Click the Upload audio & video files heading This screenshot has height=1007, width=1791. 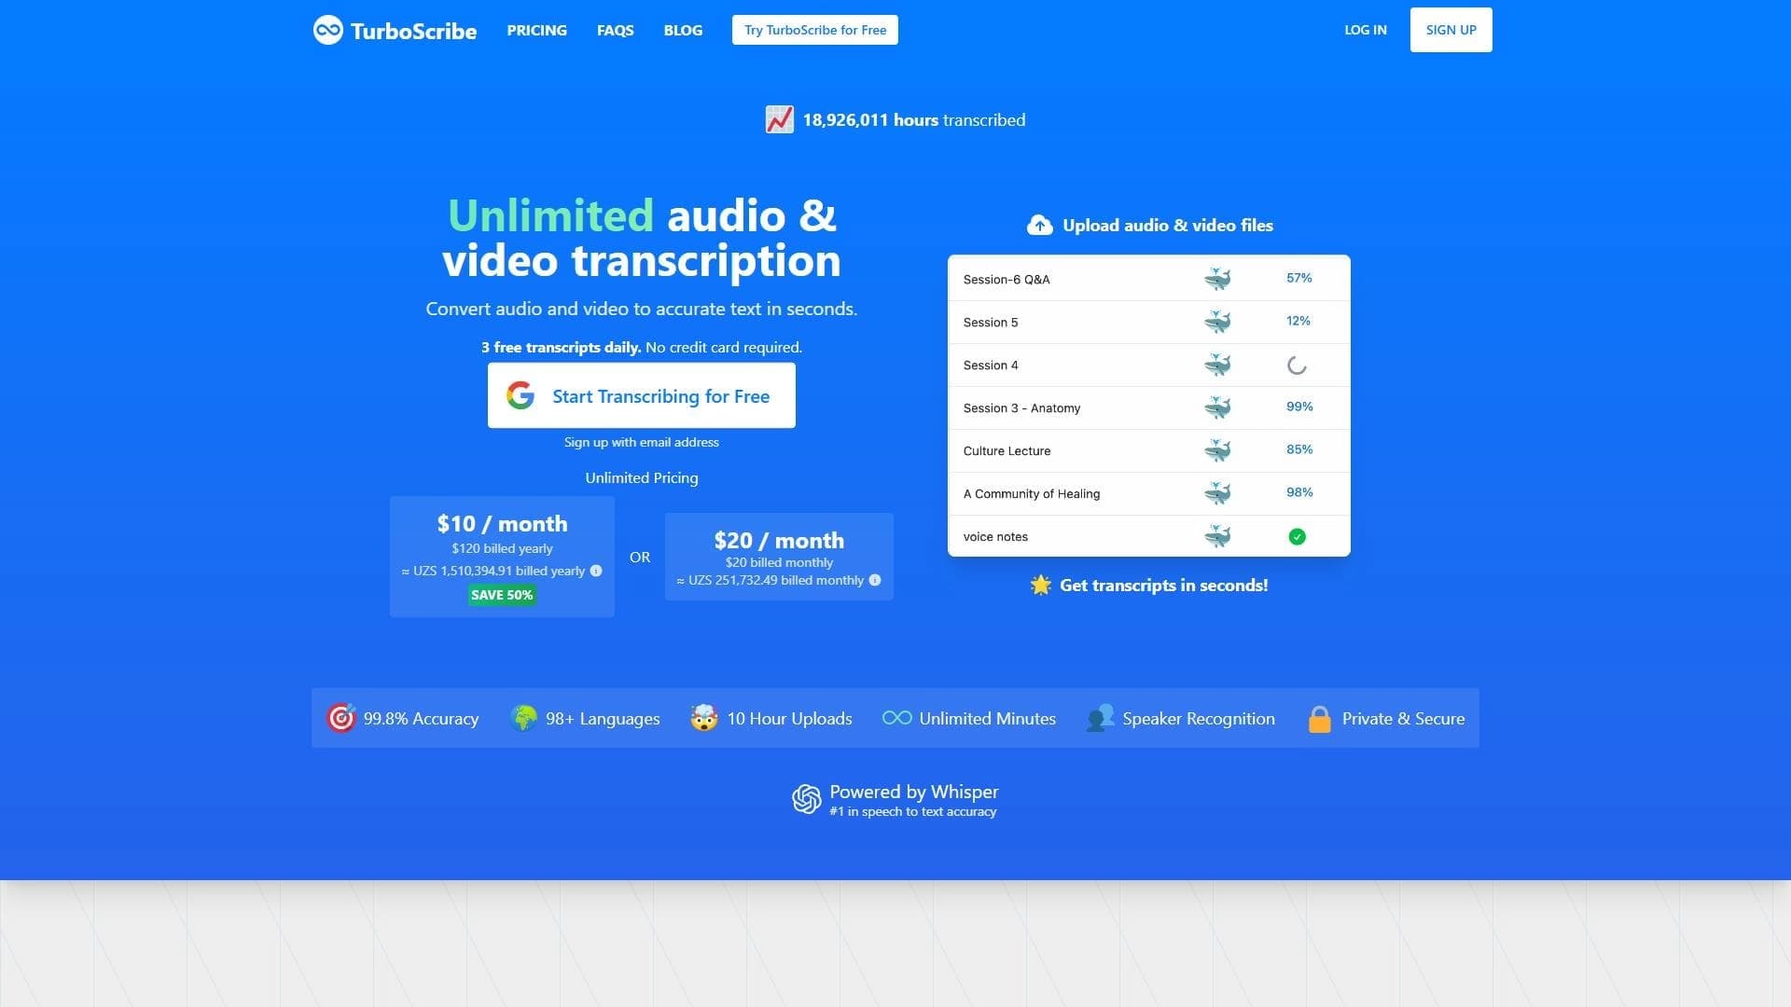[1168, 225]
